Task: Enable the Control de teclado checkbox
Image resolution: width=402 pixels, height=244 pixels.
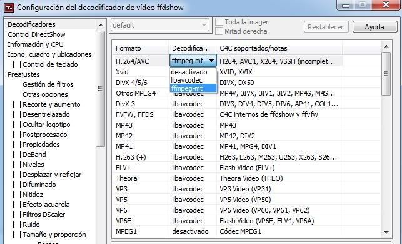Action: (x=17, y=64)
